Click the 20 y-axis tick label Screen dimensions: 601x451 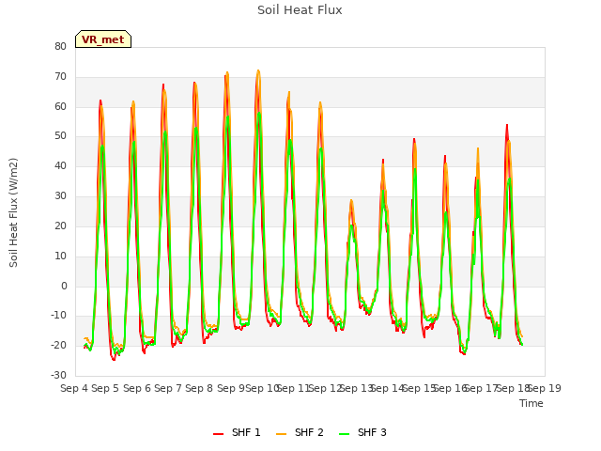coord(60,225)
